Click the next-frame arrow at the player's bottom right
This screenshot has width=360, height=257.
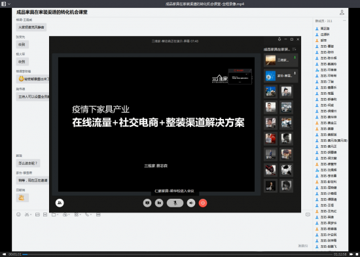pos(351,254)
